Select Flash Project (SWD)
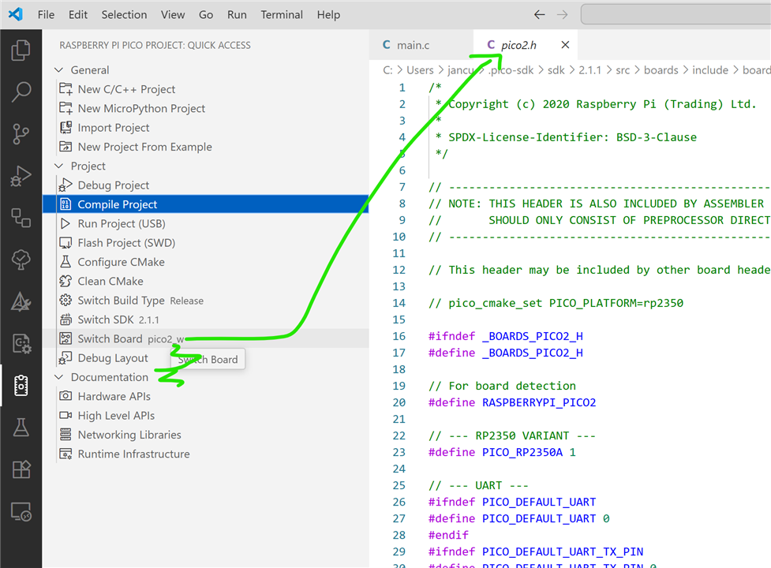771x568 pixels. 126,243
